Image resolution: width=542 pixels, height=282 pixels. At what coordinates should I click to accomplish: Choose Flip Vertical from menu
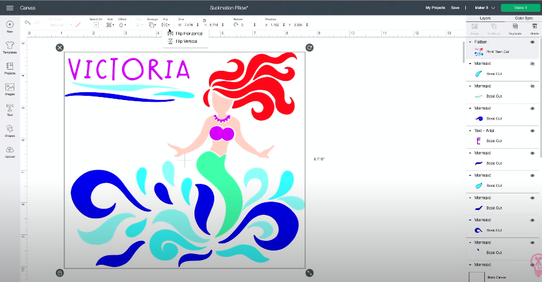coord(183,41)
